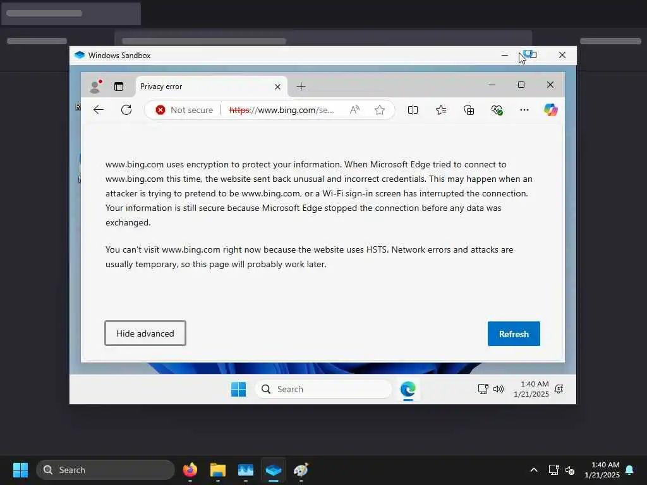This screenshot has height=485, width=647.
Task: Open the Collections icon
Action: (x=469, y=110)
